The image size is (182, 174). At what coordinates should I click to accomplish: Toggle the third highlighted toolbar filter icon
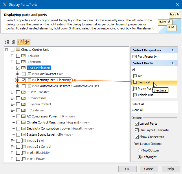(20, 42)
